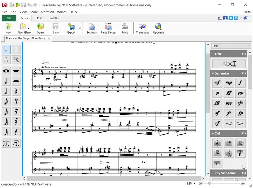Open the New Blank dropdown arrow
The image size is (253, 188).
(x=28, y=28)
